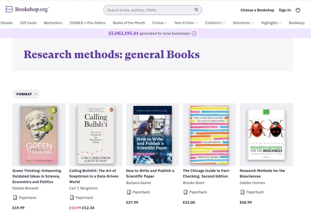Click the £15.00 price
This screenshot has width=311, height=211.
click(189, 202)
